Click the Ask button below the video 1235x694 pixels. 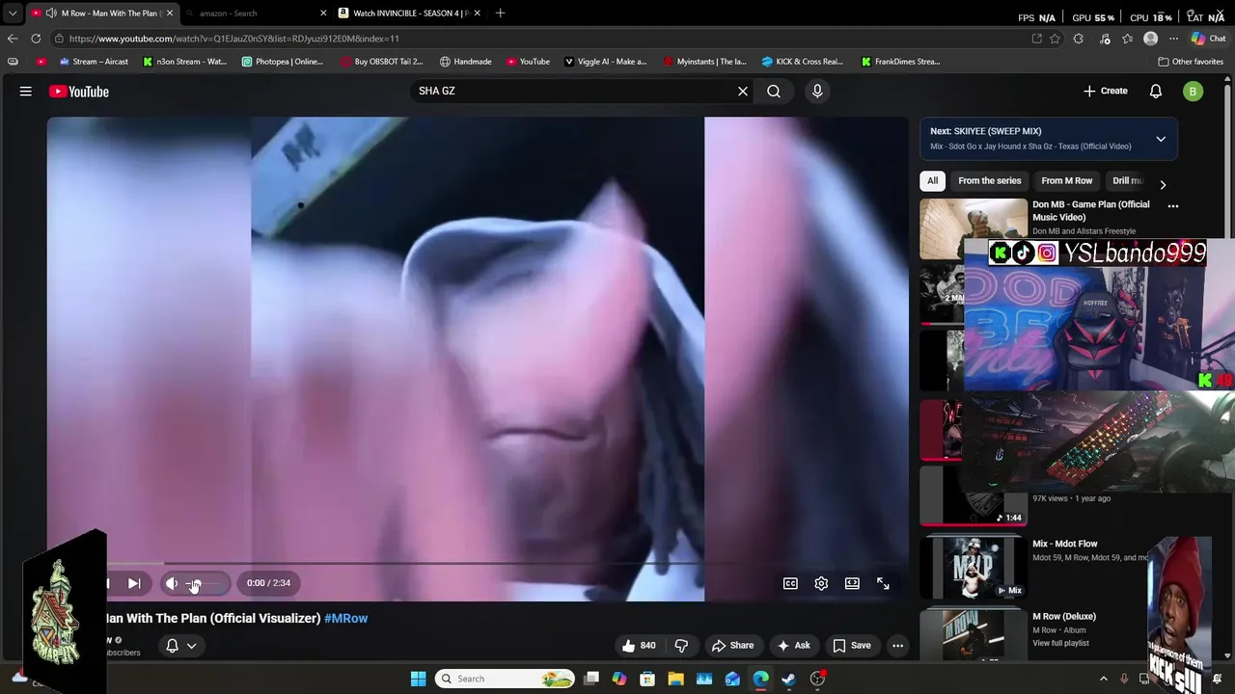(x=794, y=646)
